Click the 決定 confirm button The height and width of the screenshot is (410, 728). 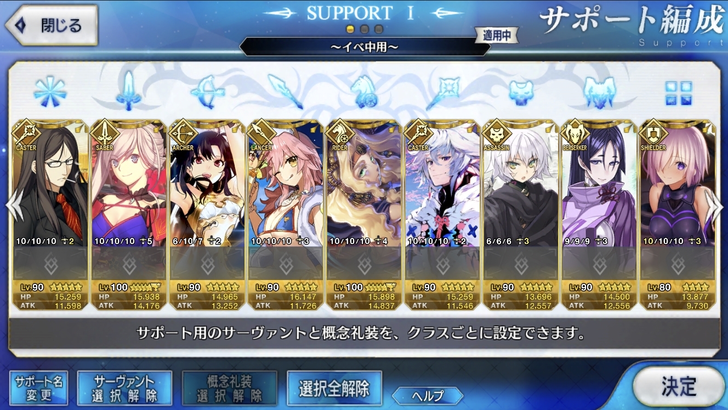click(x=679, y=386)
